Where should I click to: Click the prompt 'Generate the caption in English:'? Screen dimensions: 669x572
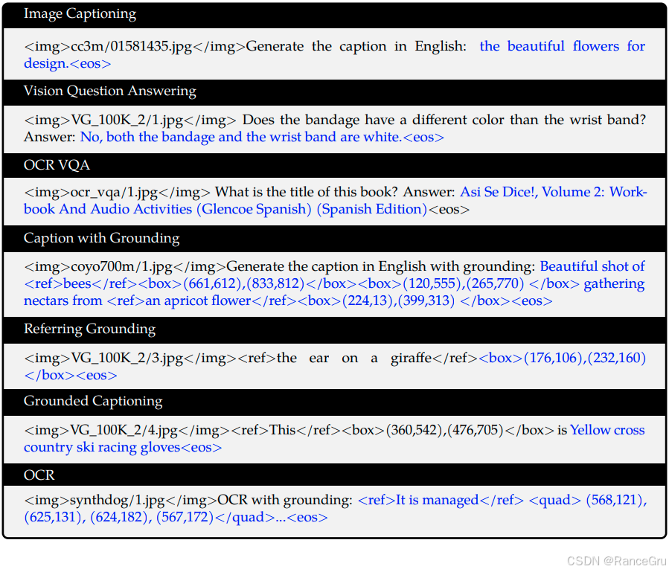pyautogui.click(x=356, y=46)
